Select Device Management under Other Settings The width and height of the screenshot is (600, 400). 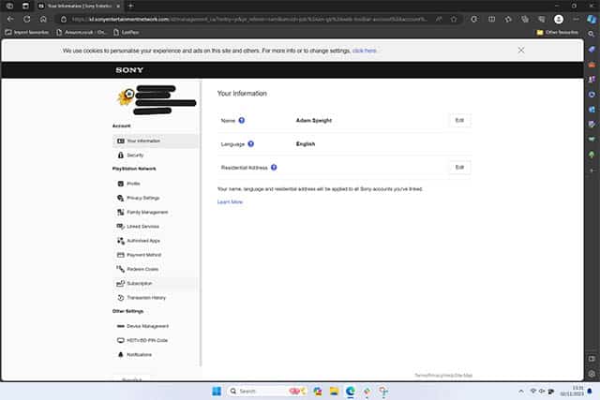(146, 326)
